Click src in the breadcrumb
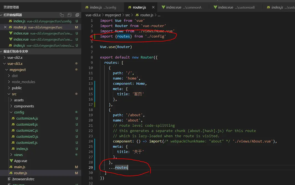The height and width of the screenshot is (185, 295). 128,15
